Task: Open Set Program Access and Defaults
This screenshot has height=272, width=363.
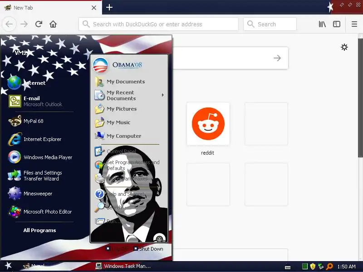Action: click(127, 165)
